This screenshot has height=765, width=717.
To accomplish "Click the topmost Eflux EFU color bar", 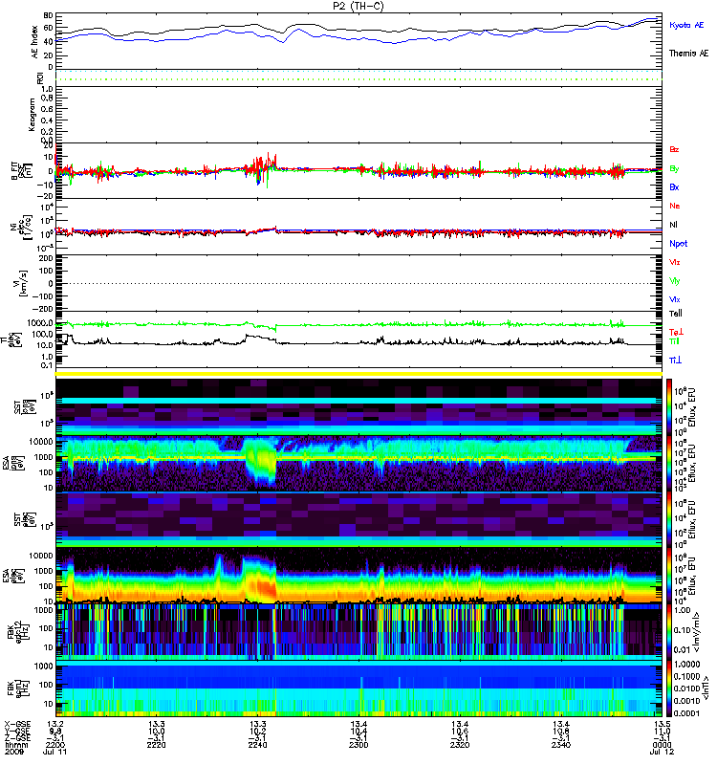I will (669, 406).
